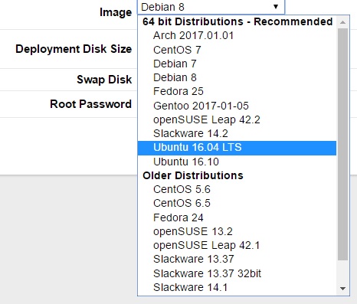Pick openSUSE Leap 42.2
The height and width of the screenshot is (304, 357).
[237, 119]
